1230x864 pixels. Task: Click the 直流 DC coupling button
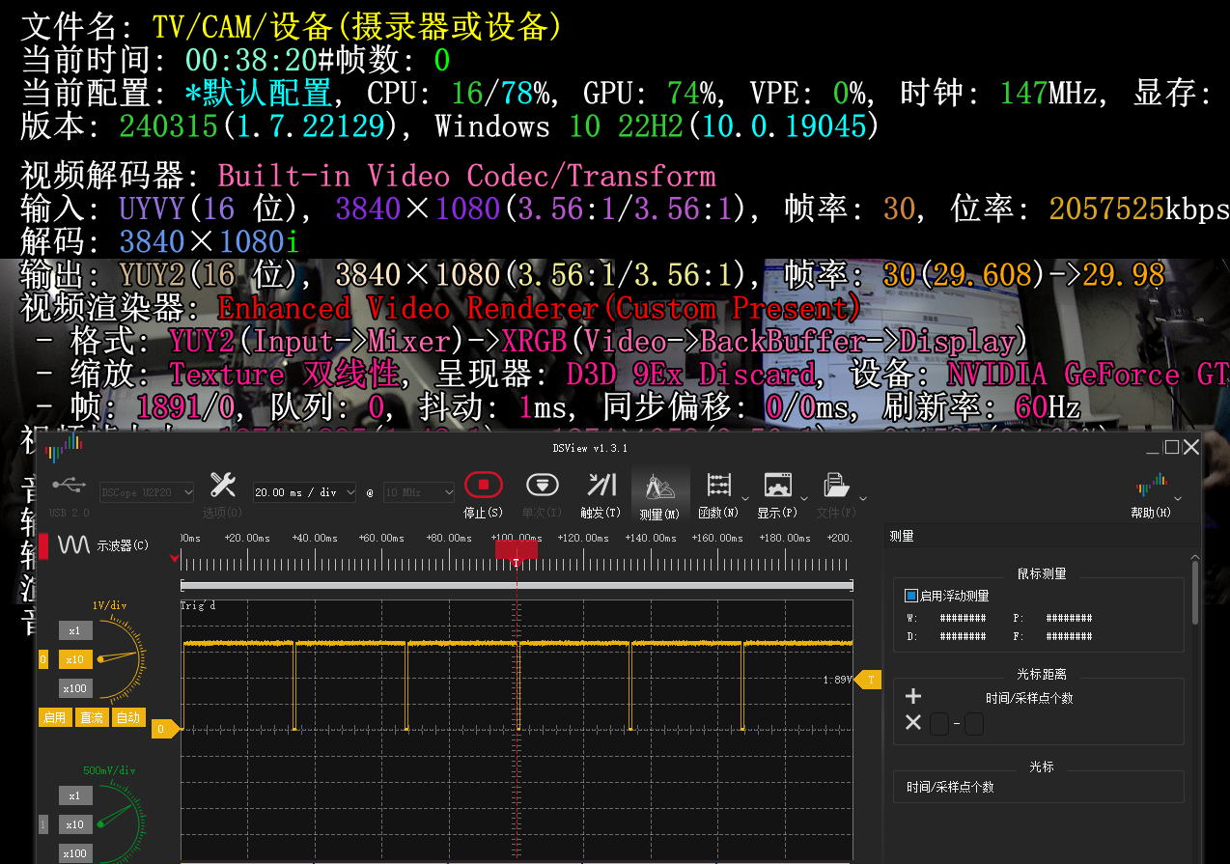(x=92, y=717)
